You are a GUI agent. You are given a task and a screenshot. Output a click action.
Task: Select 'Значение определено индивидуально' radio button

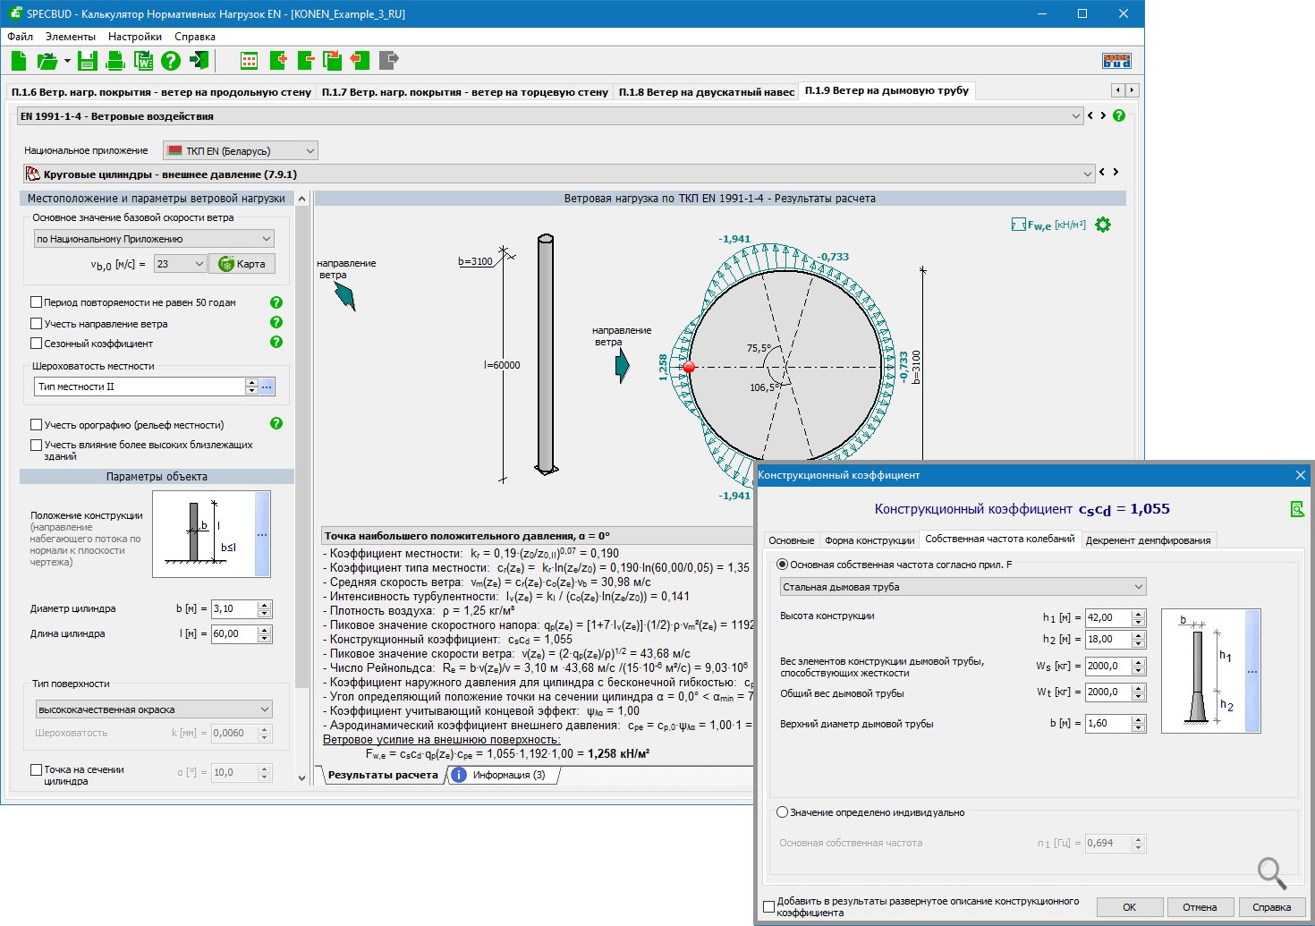click(783, 812)
